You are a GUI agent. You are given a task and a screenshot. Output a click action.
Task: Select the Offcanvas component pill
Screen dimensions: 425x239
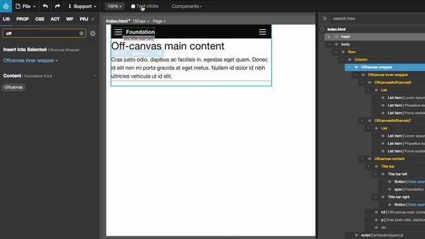click(x=13, y=87)
